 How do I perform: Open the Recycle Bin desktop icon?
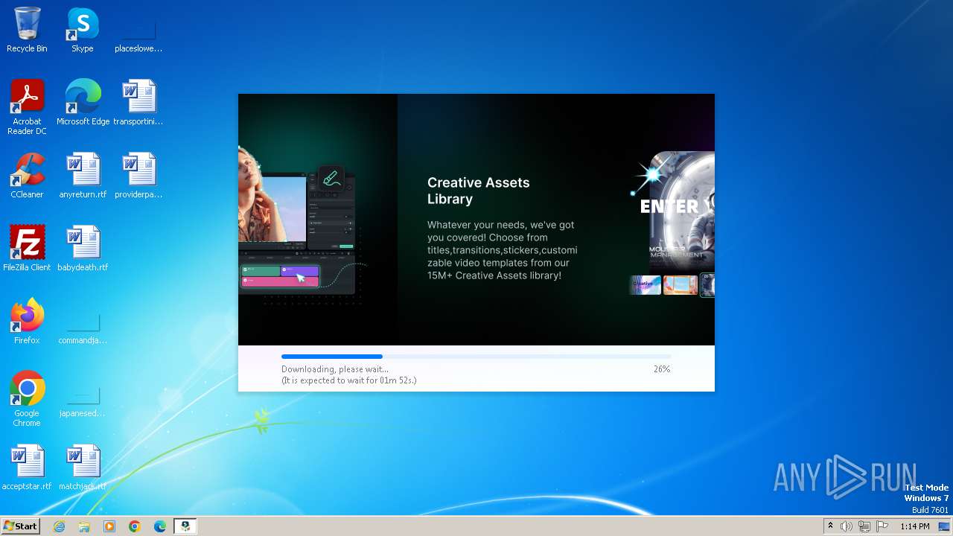[27, 30]
